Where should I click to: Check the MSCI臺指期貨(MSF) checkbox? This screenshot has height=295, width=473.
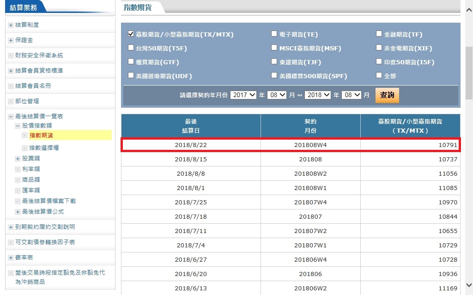click(274, 48)
